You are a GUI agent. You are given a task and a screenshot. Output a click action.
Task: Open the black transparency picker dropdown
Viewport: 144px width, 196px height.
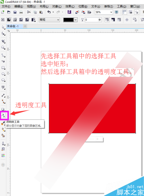[x=75, y=20]
